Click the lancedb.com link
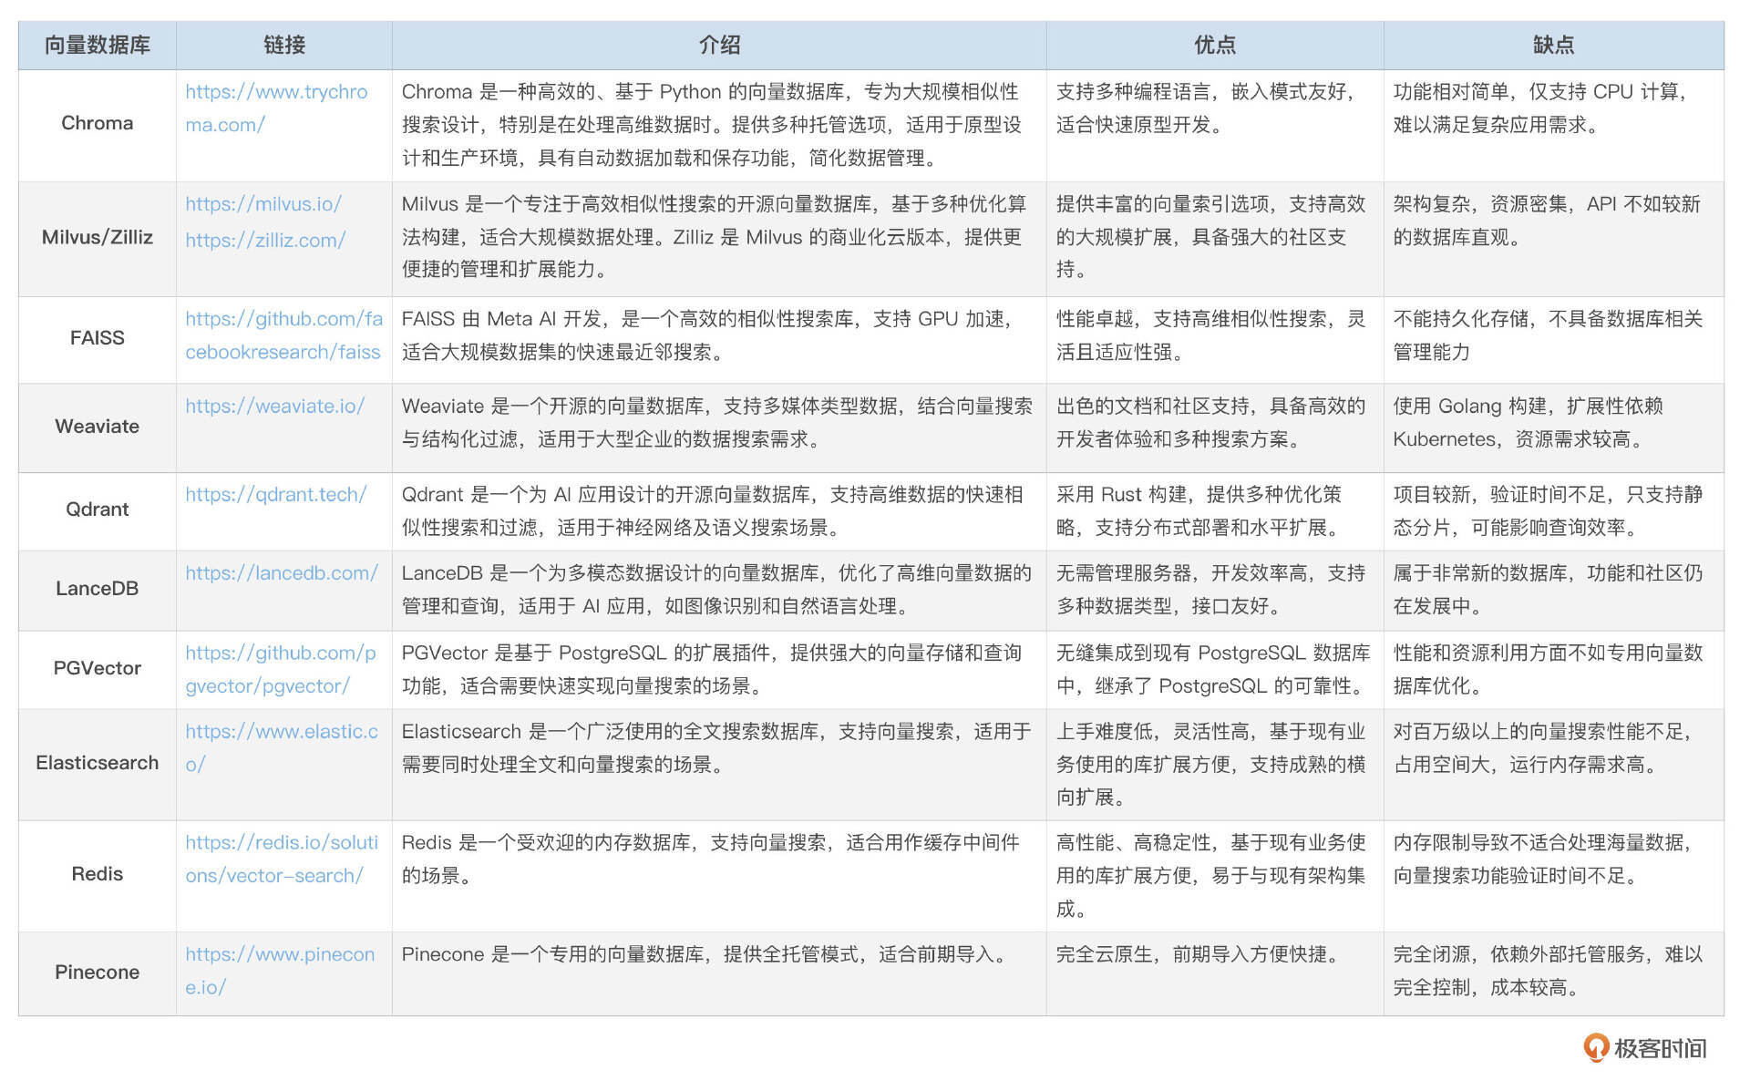 [281, 573]
